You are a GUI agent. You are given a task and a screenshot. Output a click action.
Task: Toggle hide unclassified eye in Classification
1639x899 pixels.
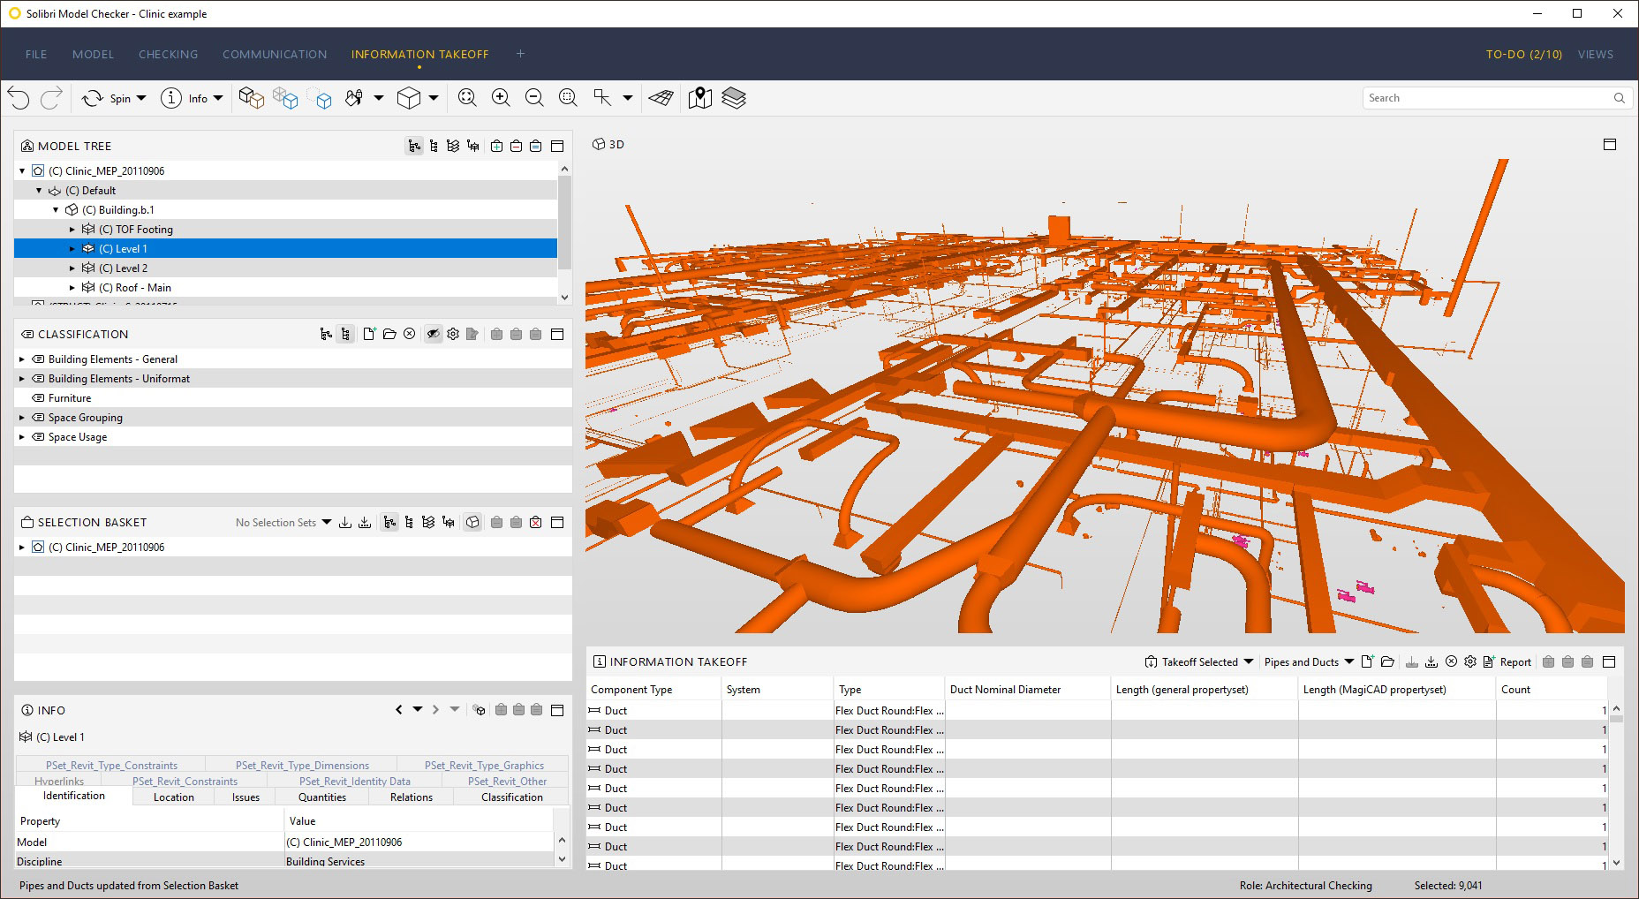[x=433, y=334]
